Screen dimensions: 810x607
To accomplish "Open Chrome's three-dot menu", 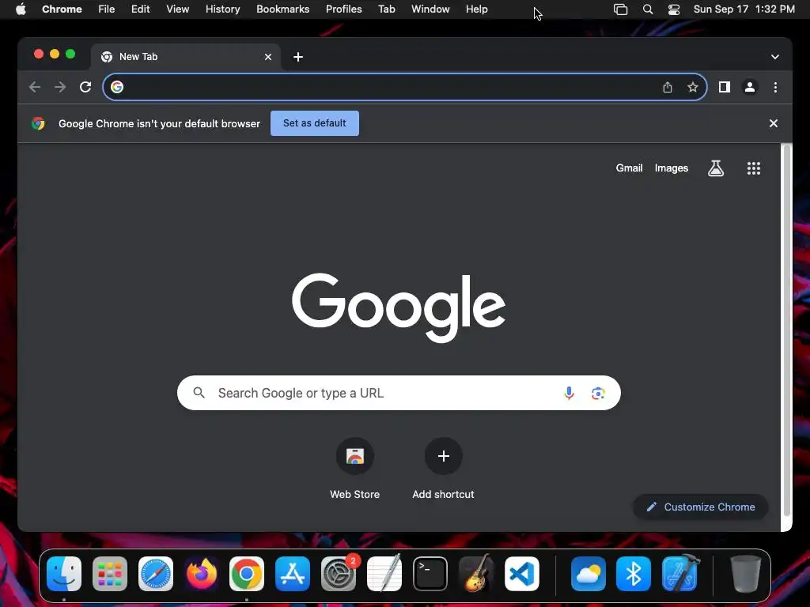I will [775, 87].
